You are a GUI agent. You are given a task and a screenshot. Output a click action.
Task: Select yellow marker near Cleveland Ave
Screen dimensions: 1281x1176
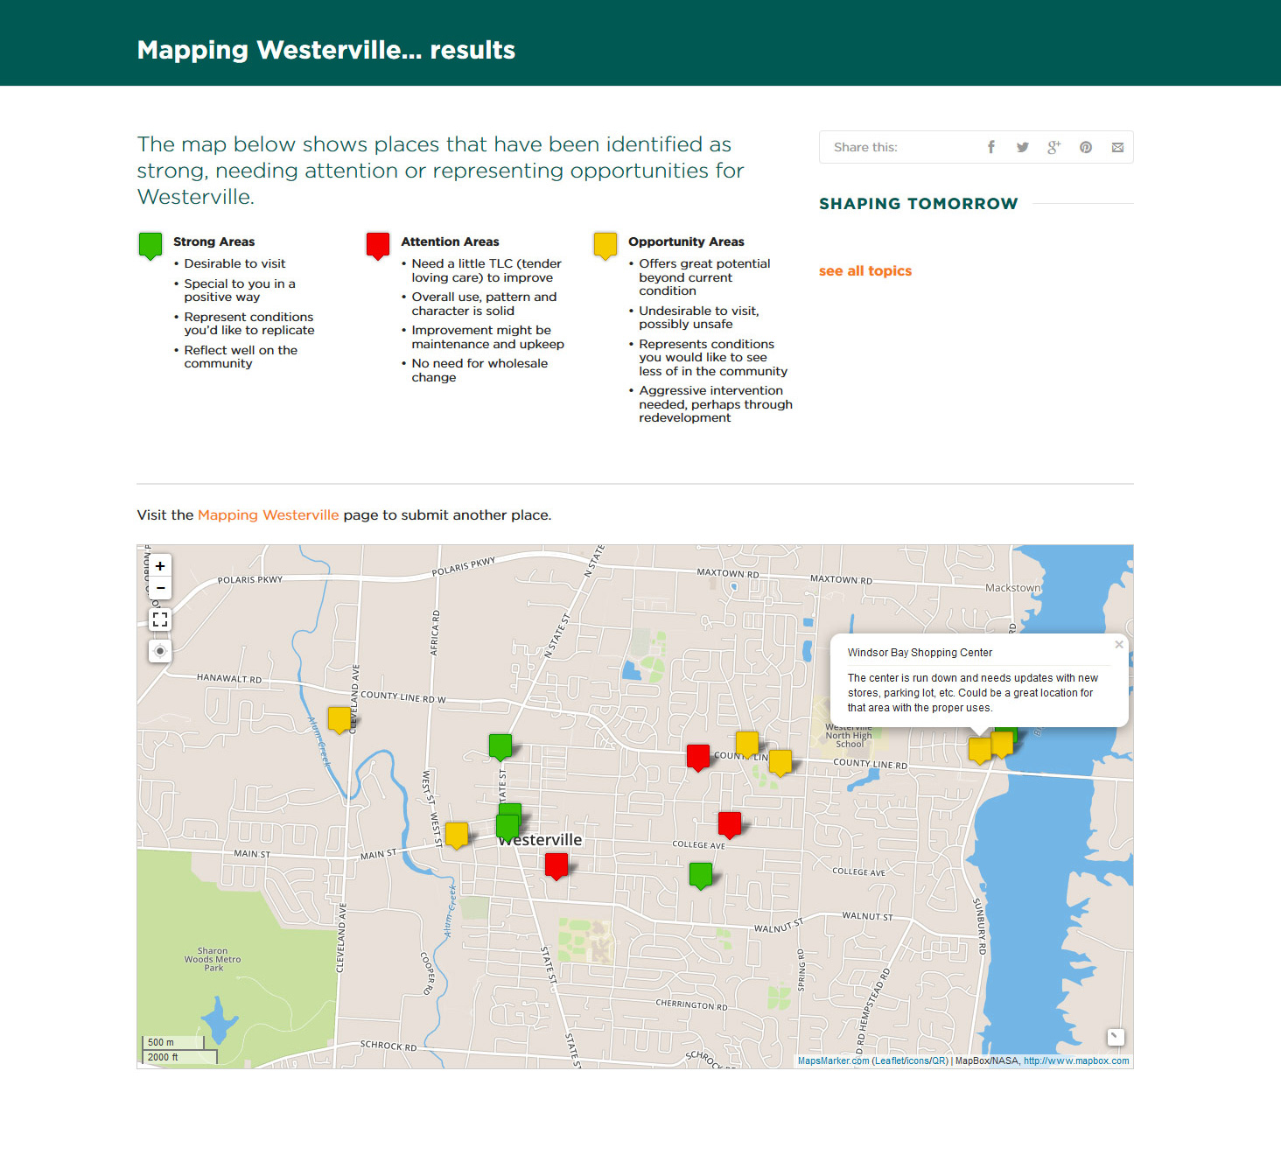[x=339, y=718]
